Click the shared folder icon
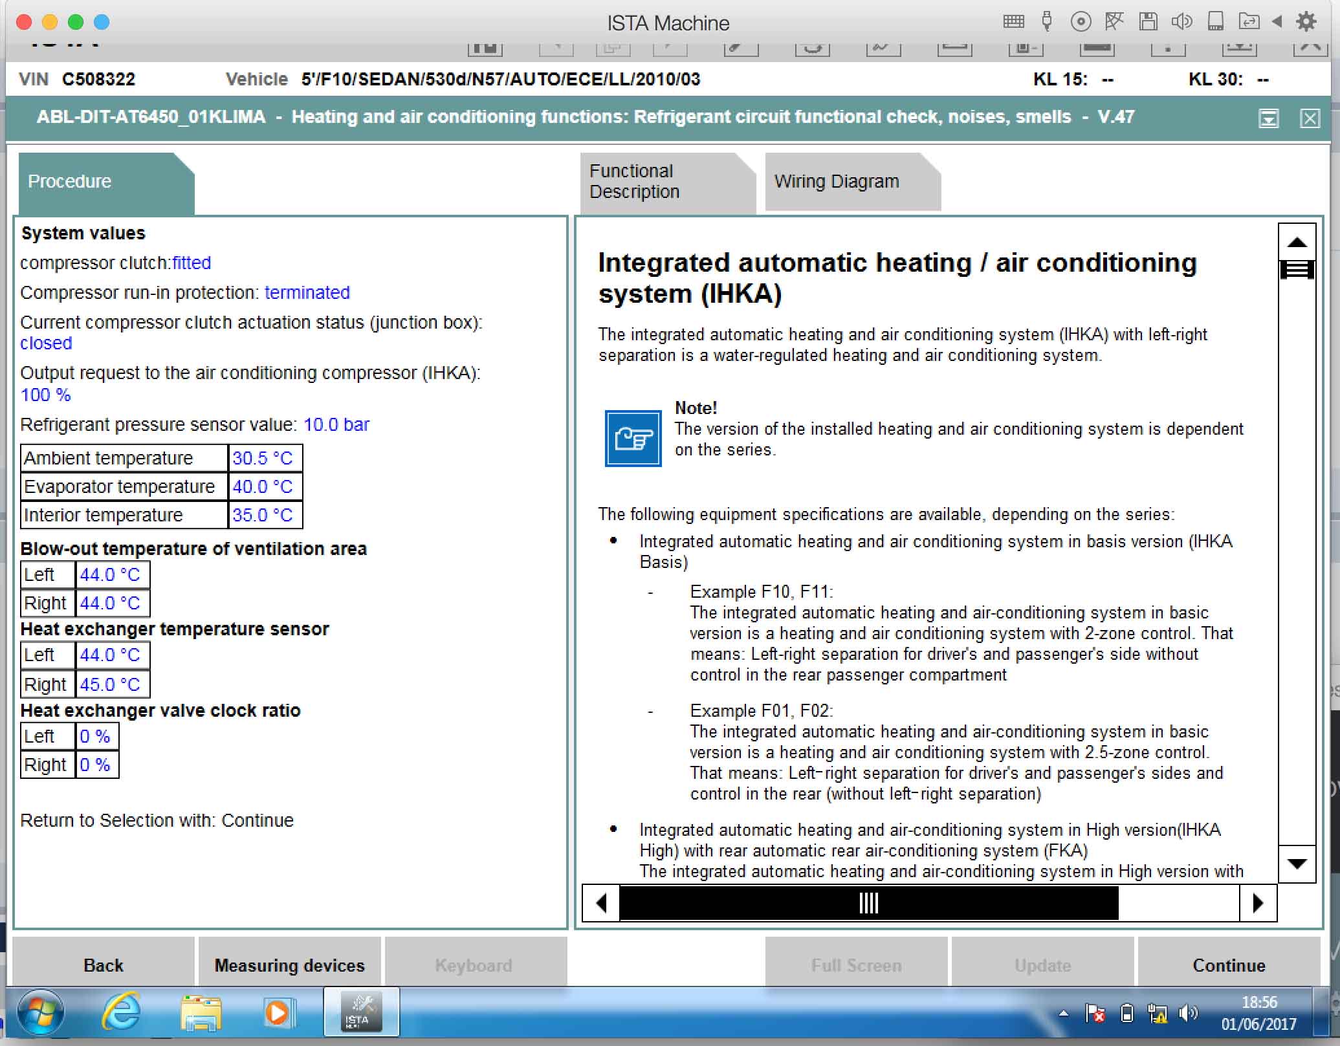1340x1046 pixels. coord(1249,22)
